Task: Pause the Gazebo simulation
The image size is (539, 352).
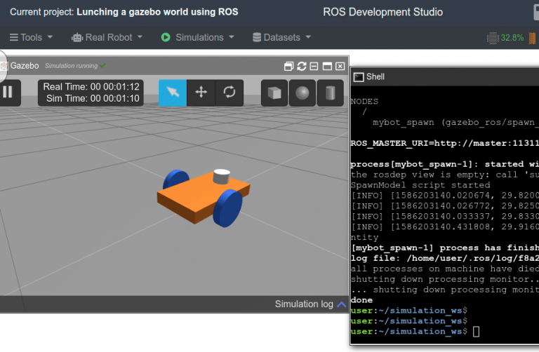Action: click(8, 93)
